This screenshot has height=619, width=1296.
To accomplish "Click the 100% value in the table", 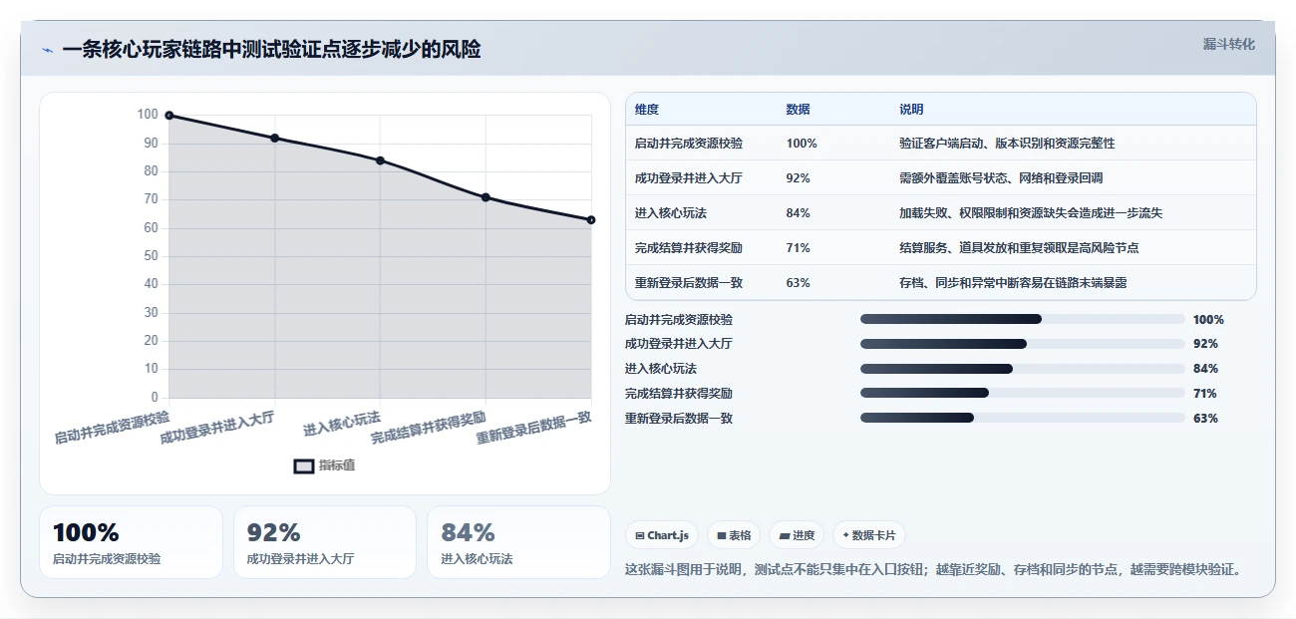I will tap(802, 144).
